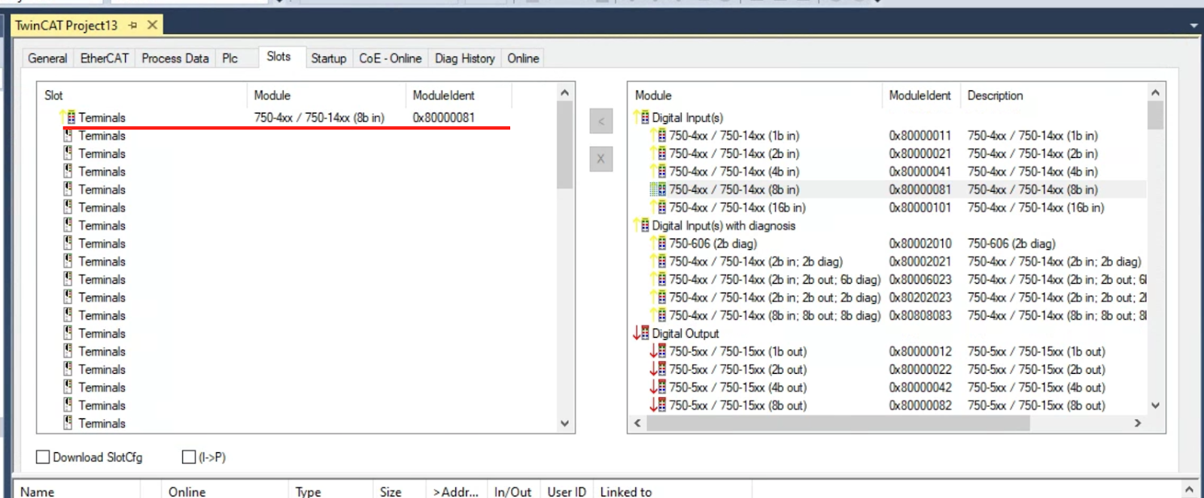The image size is (1204, 498).
Task: Enable the Download SlotCfg checkbox
Action: coord(43,457)
